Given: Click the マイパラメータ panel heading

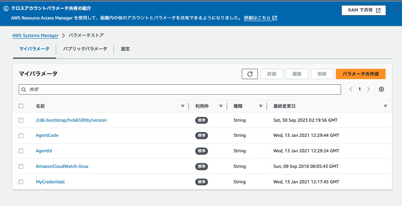Looking at the screenshot, I should point(38,74).
